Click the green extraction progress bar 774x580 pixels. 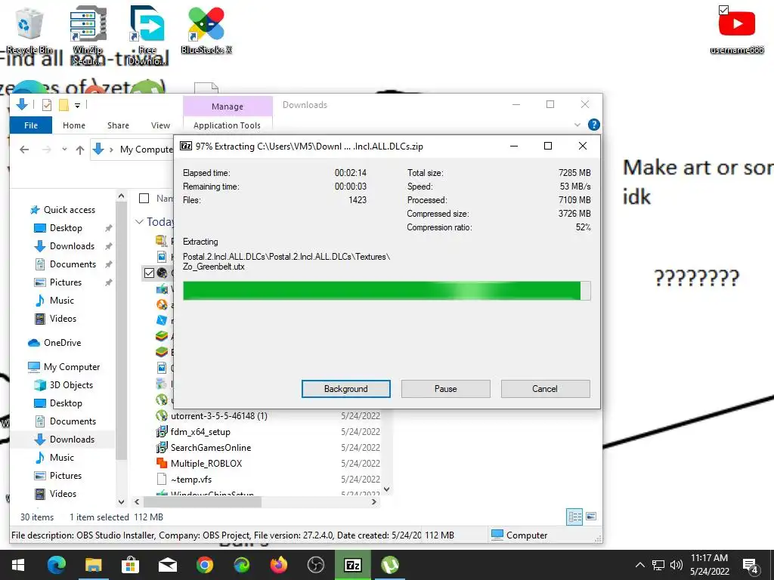(386, 291)
